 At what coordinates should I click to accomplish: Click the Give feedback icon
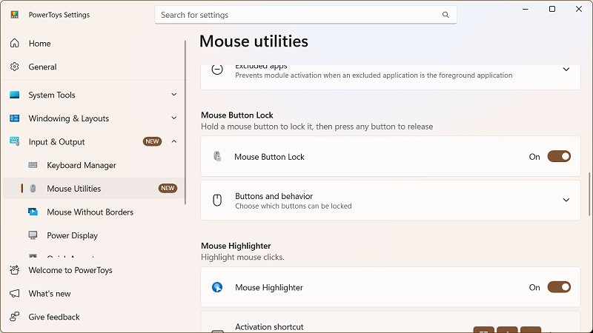click(14, 317)
